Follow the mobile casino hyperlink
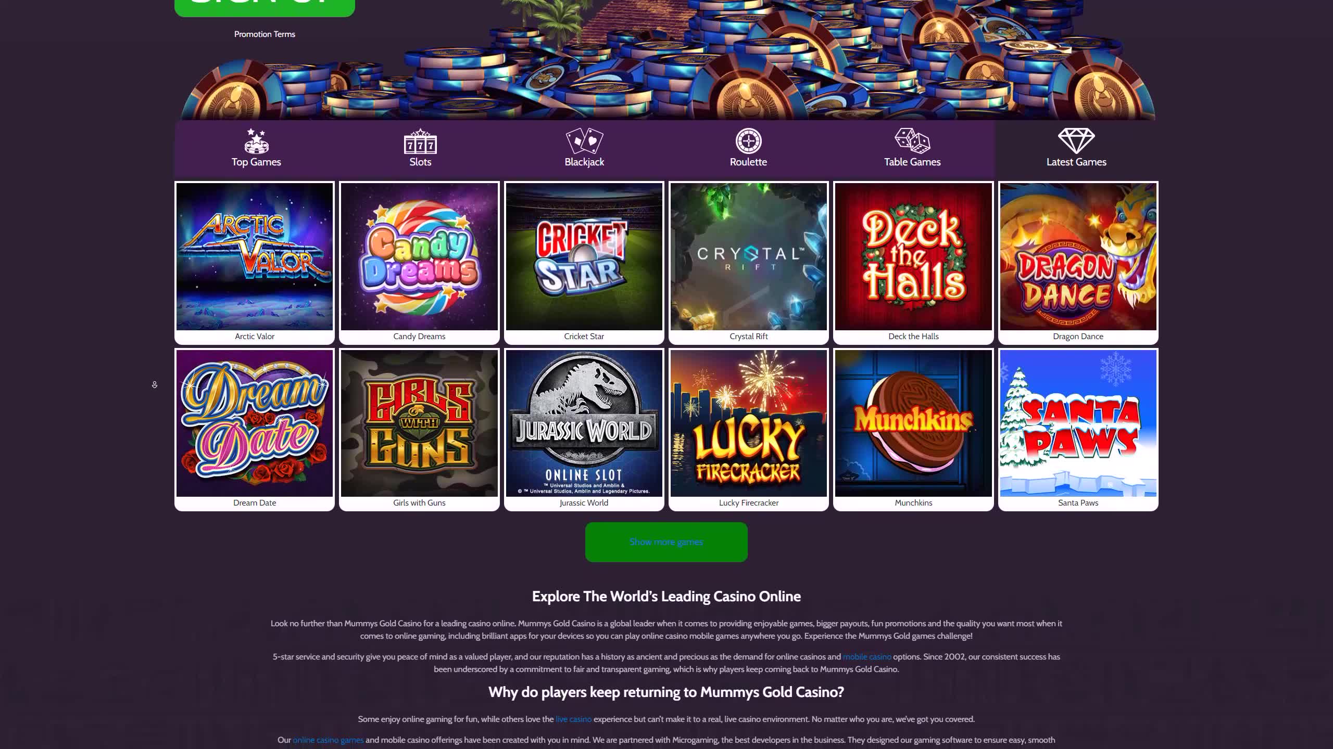 coord(866,657)
